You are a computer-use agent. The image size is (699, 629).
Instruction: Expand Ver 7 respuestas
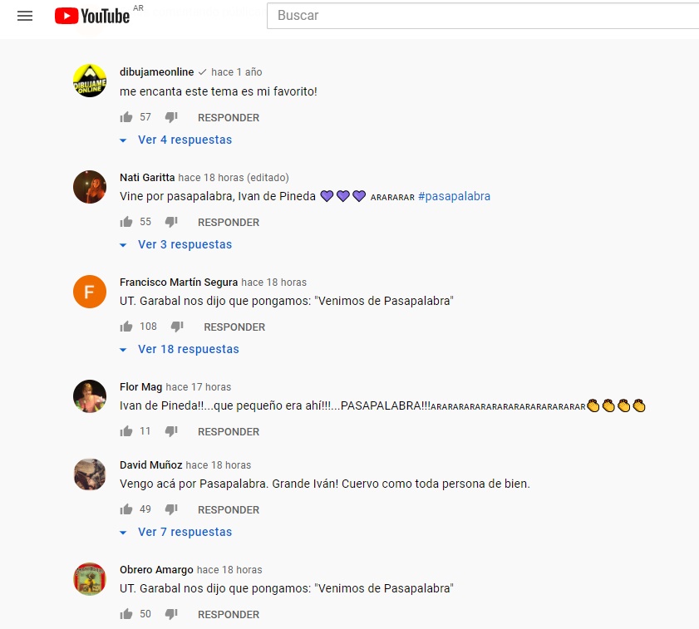coord(176,533)
